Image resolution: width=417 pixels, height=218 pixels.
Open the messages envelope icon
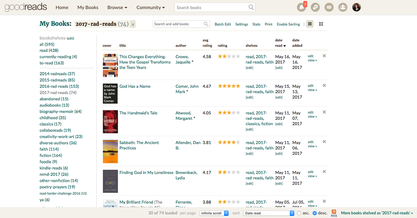[x=329, y=7]
